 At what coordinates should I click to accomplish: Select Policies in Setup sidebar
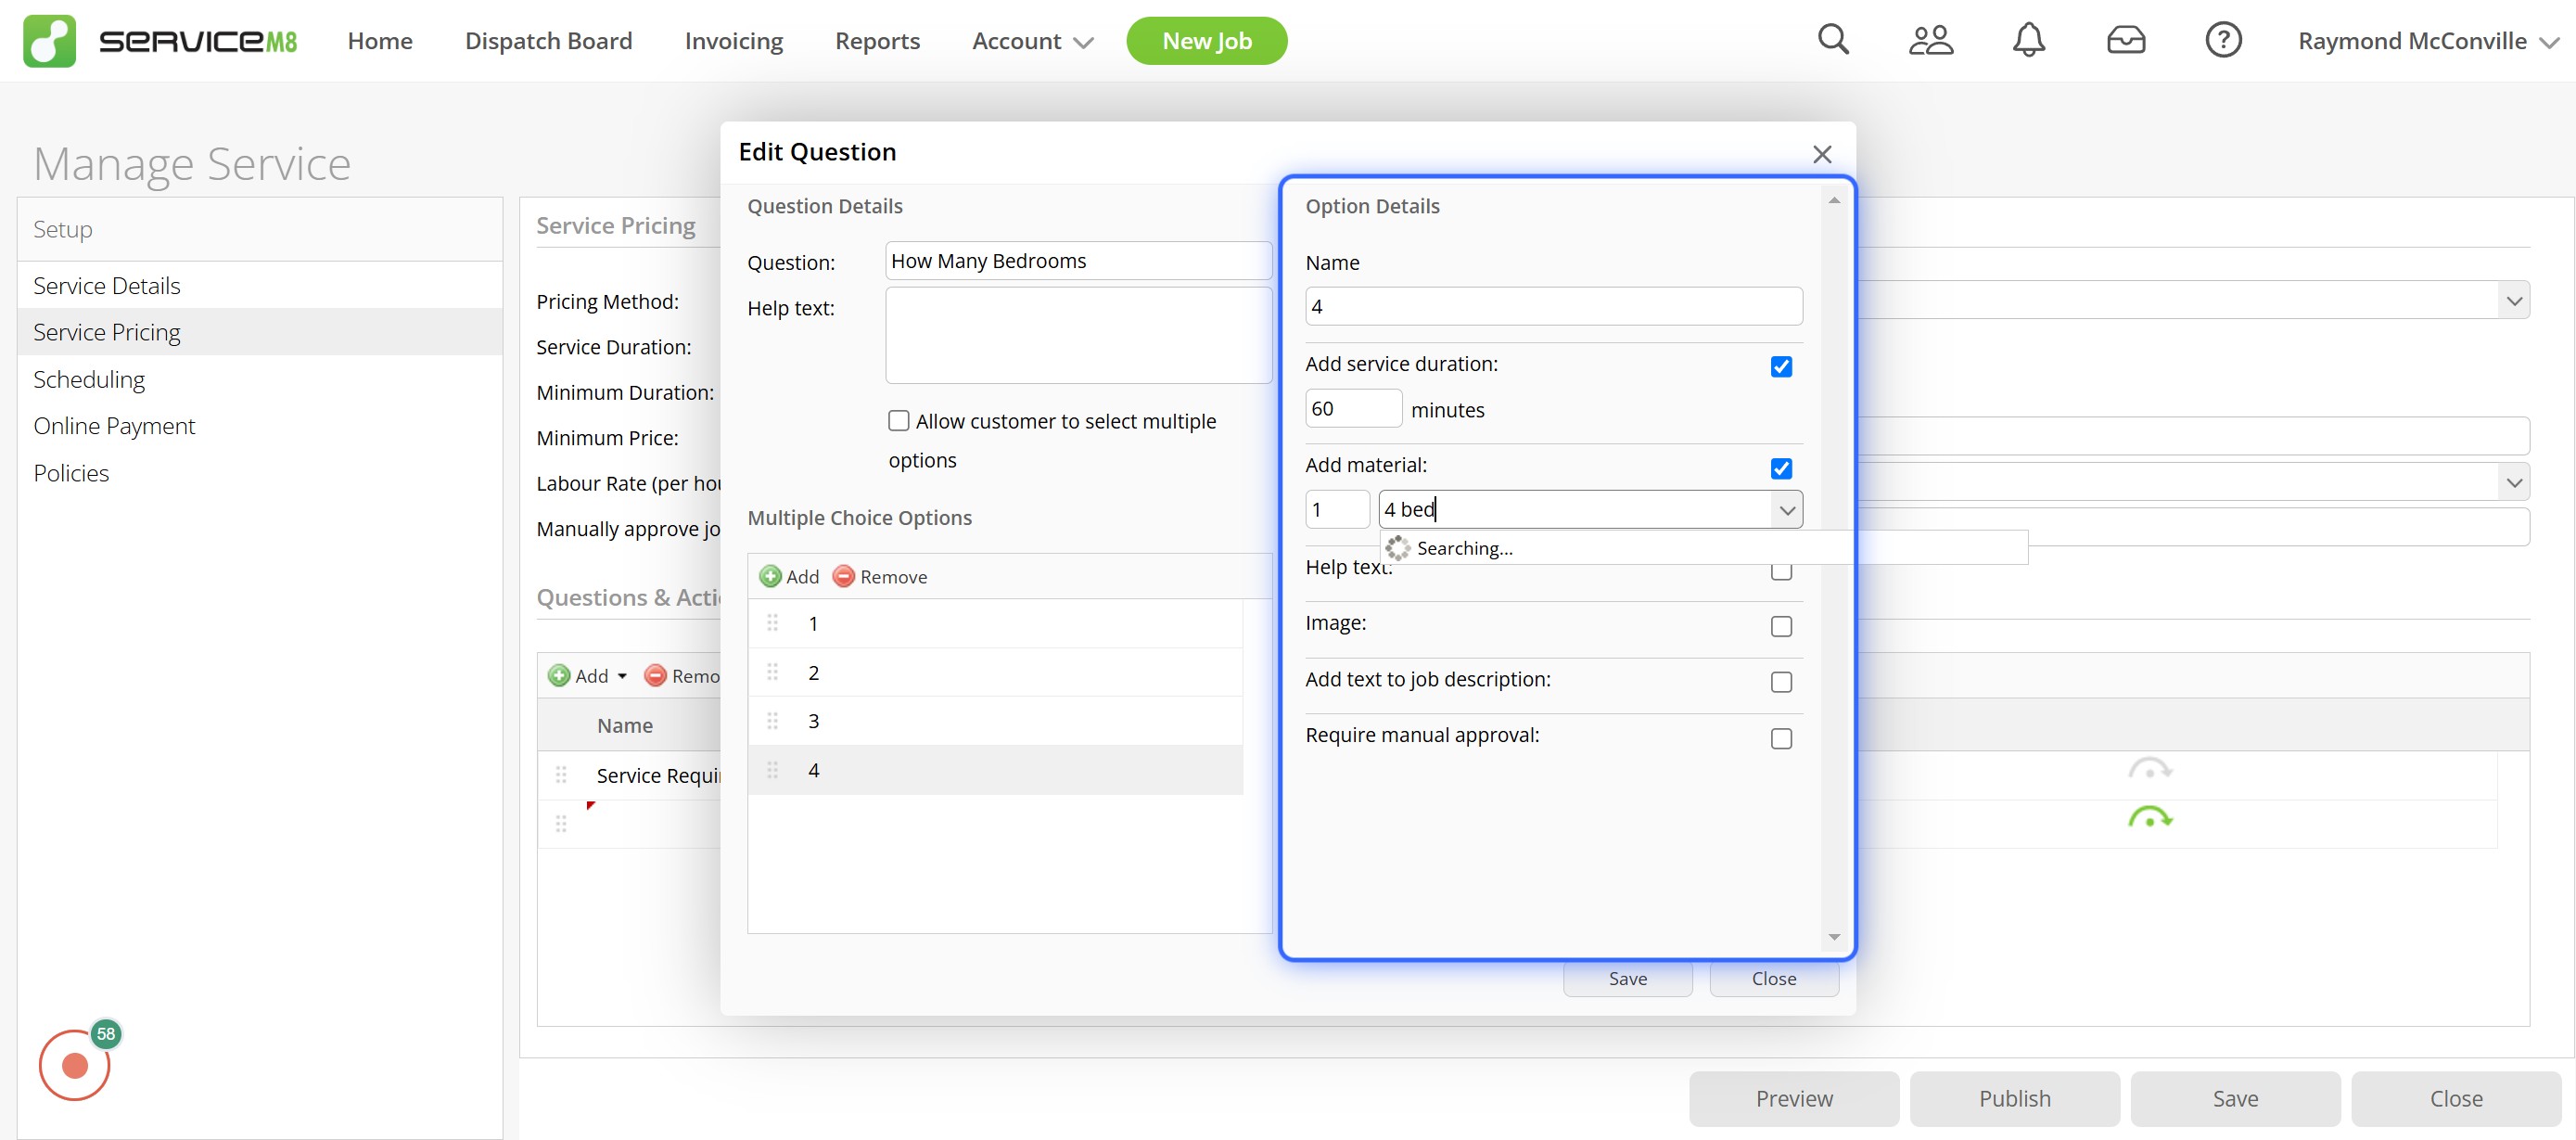260,473
